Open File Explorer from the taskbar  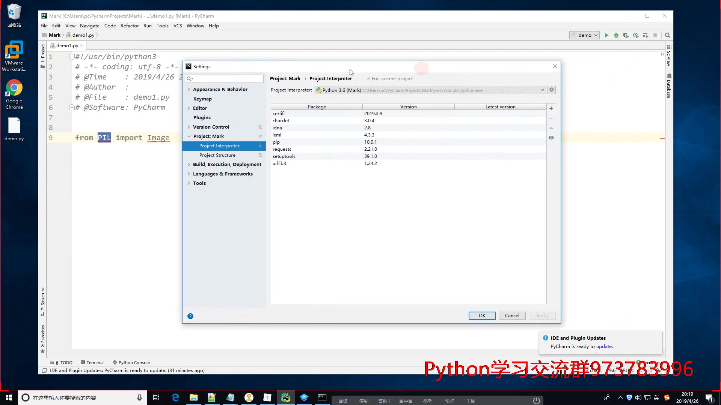[194, 397]
